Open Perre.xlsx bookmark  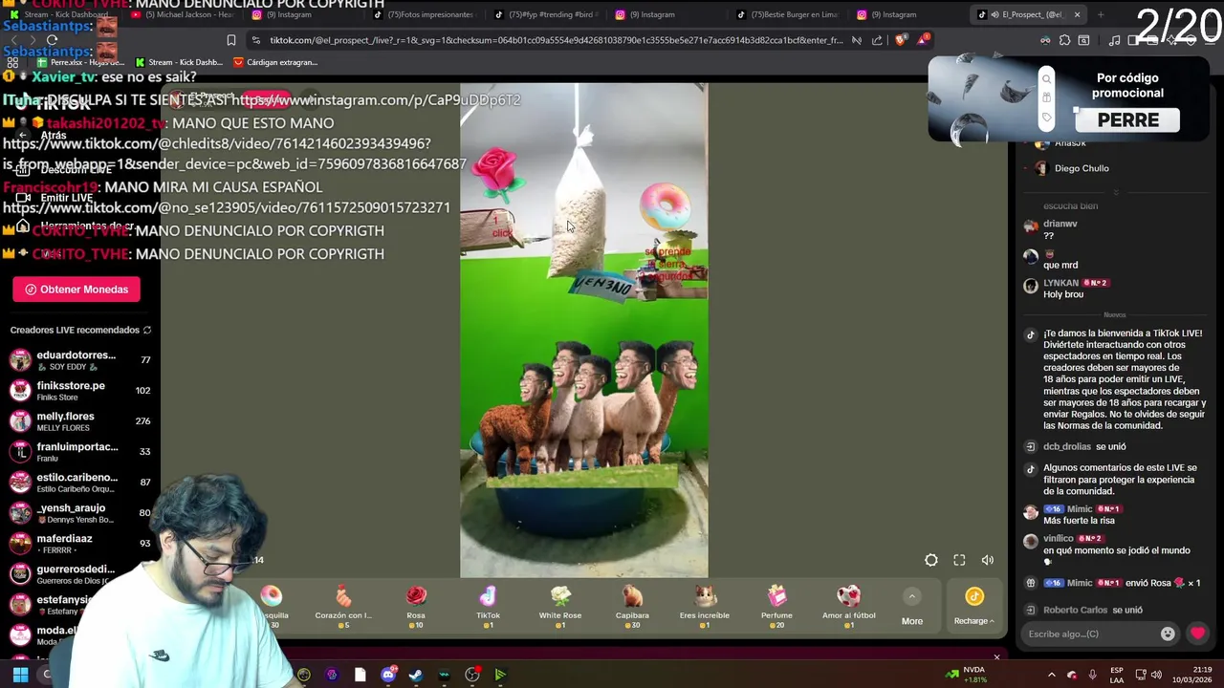79,62
